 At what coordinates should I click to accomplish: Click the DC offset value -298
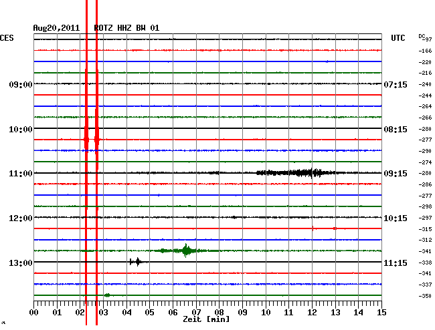coord(425,206)
